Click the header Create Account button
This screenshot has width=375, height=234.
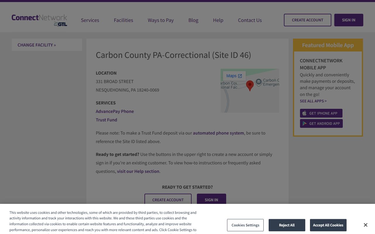click(308, 20)
